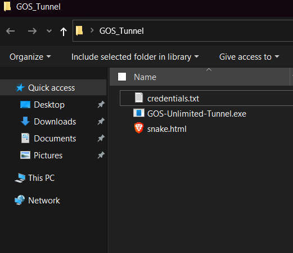Image resolution: width=293 pixels, height=253 pixels.
Task: Click the Network globe icon
Action: [x=20, y=200]
